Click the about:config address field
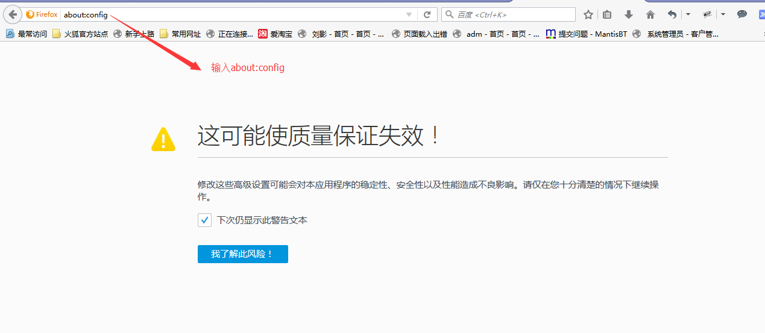Screen dimensions: 765x333 click(229, 14)
